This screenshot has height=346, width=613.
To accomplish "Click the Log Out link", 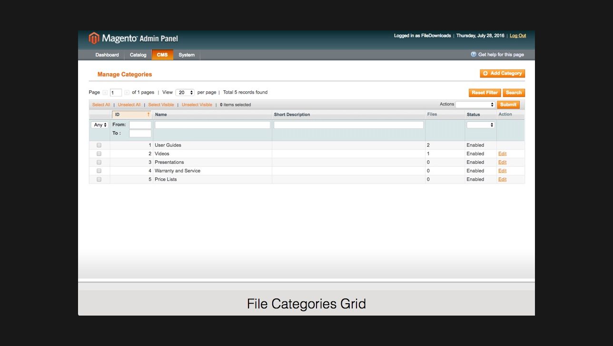I will pos(518,36).
